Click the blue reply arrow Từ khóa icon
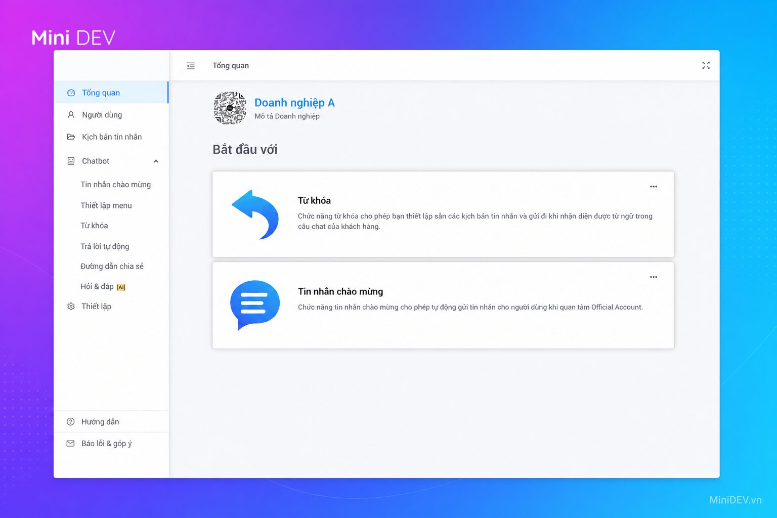 pos(255,214)
